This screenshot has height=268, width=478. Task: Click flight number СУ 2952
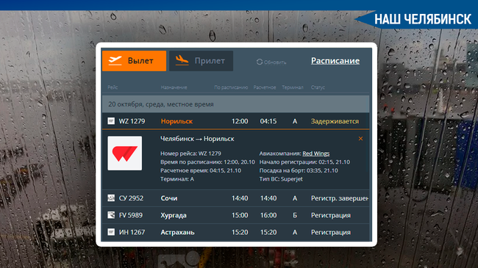point(131,198)
